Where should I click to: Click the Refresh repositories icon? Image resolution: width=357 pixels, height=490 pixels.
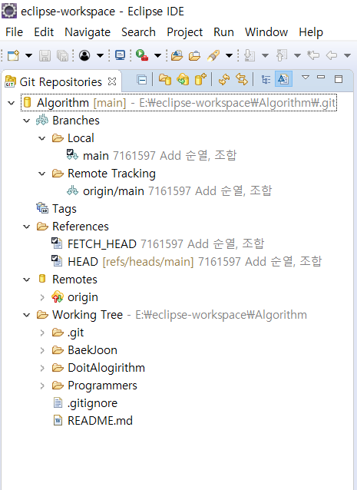224,79
